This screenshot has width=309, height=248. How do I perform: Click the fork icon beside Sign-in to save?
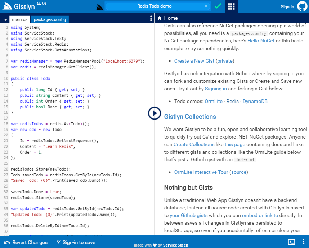[x=59, y=242]
